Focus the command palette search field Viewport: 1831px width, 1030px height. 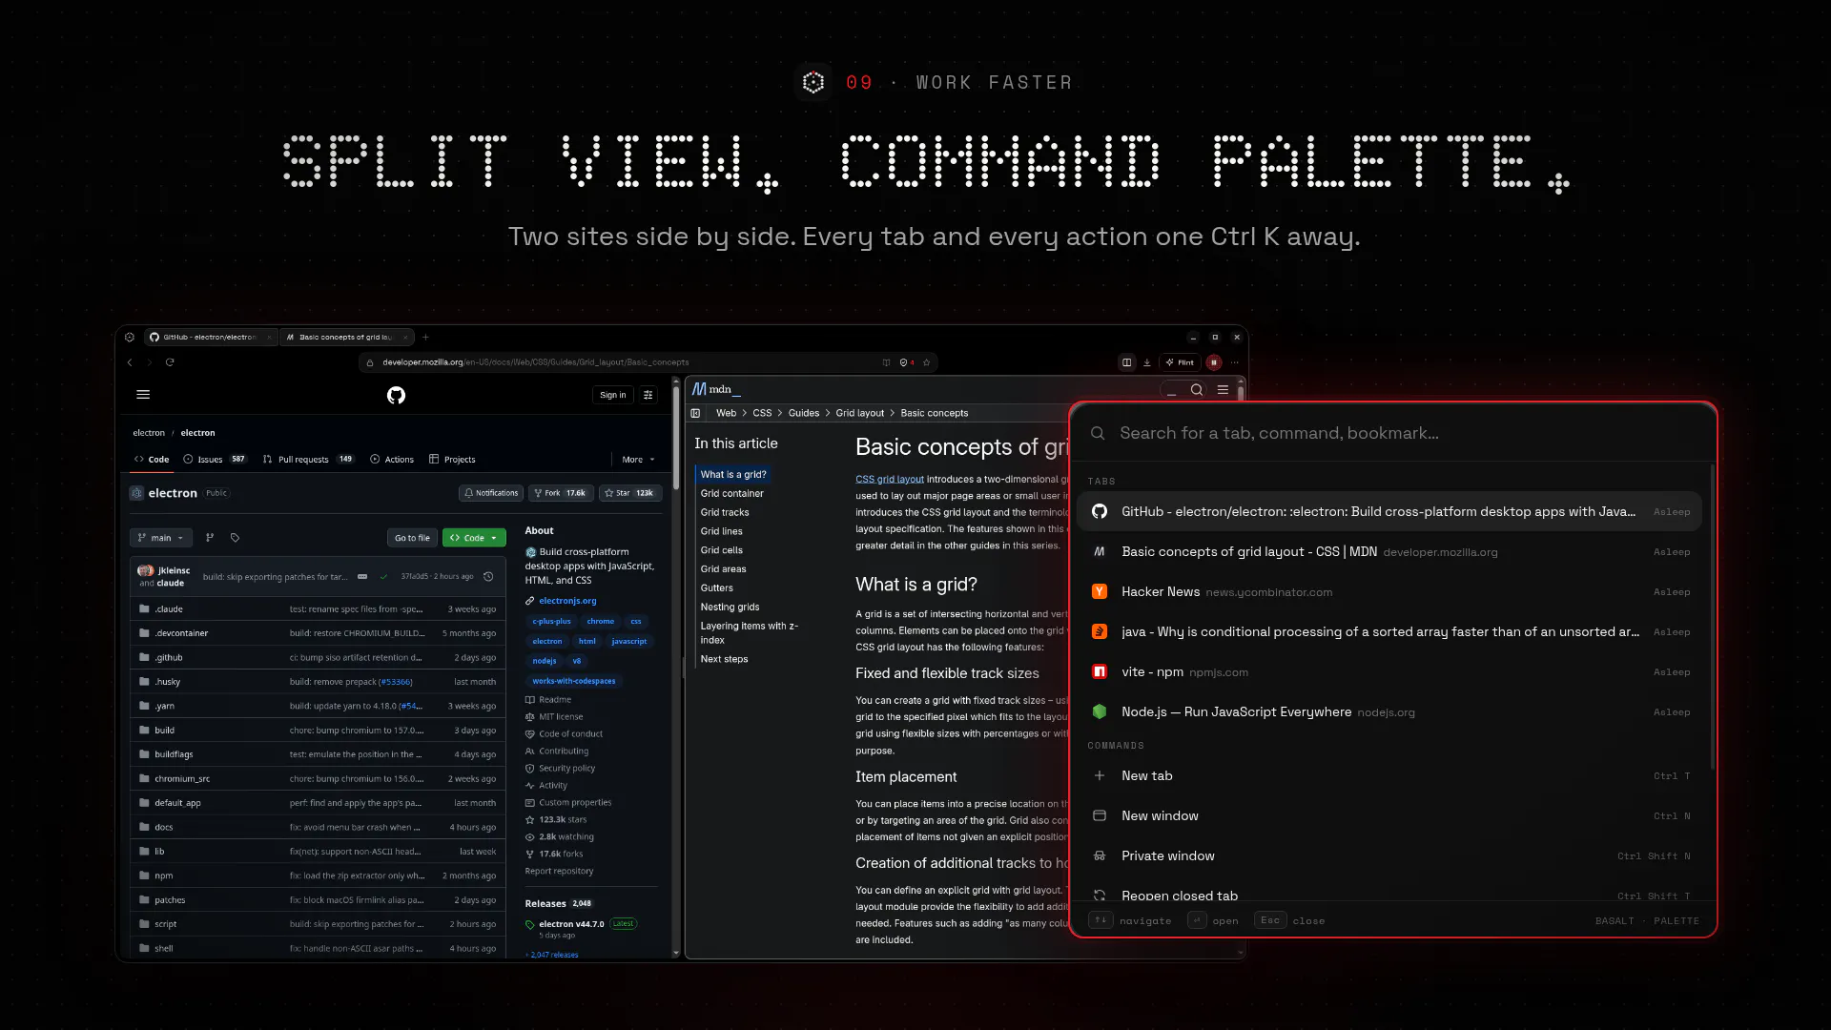pyautogui.click(x=1392, y=433)
